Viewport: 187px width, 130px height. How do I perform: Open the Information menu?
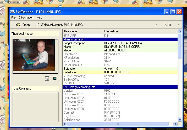click(26, 17)
